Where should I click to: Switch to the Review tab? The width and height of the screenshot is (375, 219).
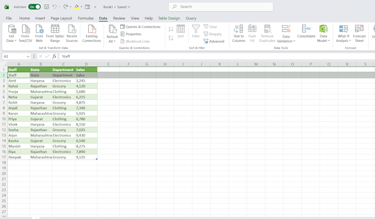pyautogui.click(x=119, y=18)
